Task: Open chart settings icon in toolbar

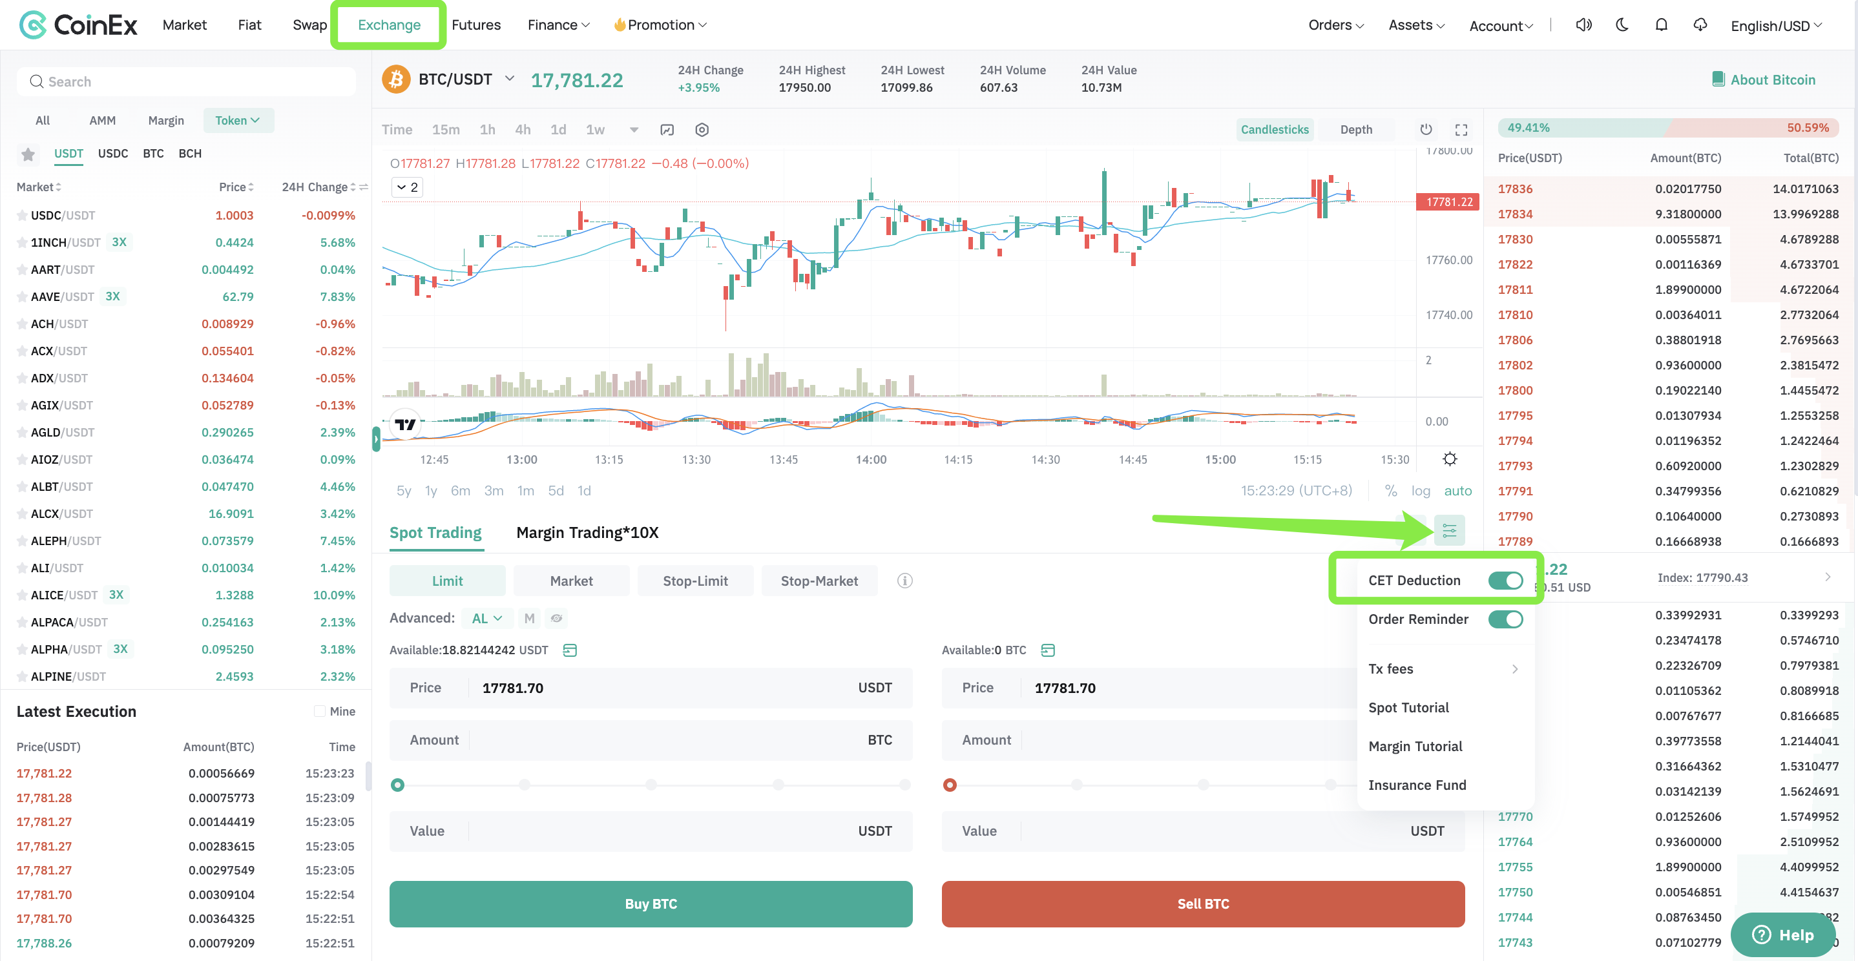Action: click(702, 130)
